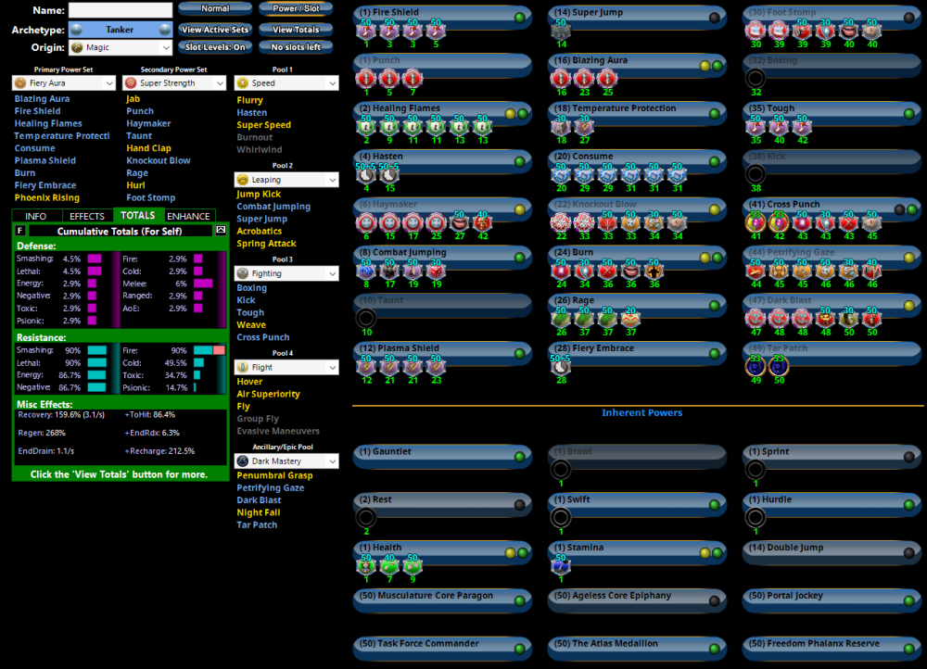This screenshot has height=669, width=927.
Task: Click the Stamina enhancement slot icon
Action: point(561,566)
